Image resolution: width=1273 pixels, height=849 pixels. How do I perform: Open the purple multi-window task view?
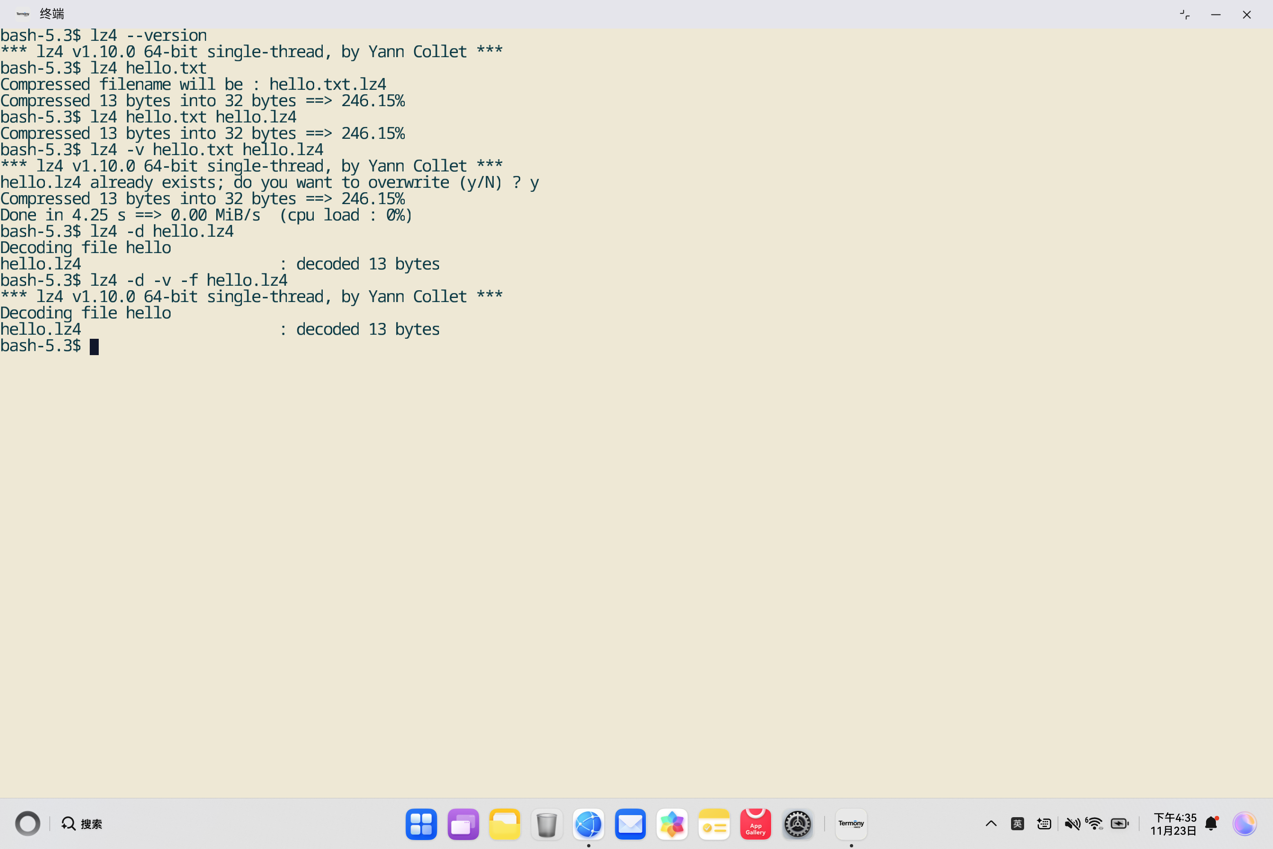tap(463, 824)
